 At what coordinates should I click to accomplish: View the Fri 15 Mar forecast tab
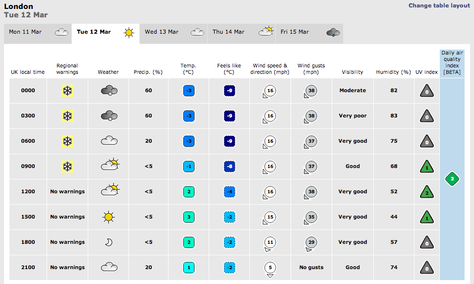(x=309, y=34)
